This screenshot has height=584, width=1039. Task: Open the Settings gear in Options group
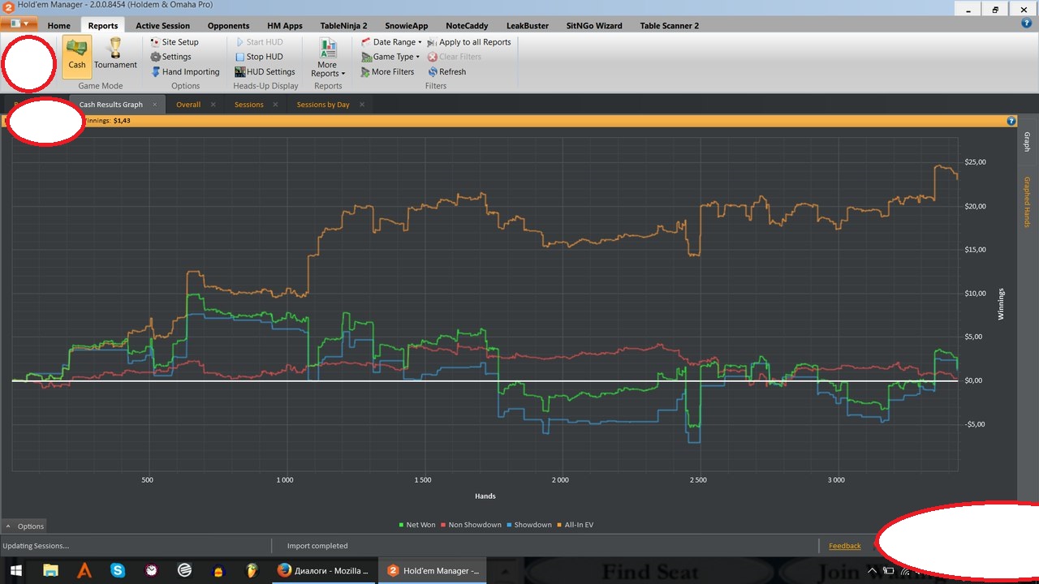point(171,57)
